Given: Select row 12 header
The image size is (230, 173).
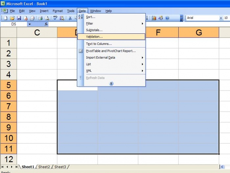Looking at the screenshot, I should [x=9, y=159].
